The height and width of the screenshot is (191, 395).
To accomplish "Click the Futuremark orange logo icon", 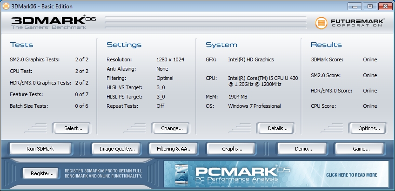I will [321, 23].
